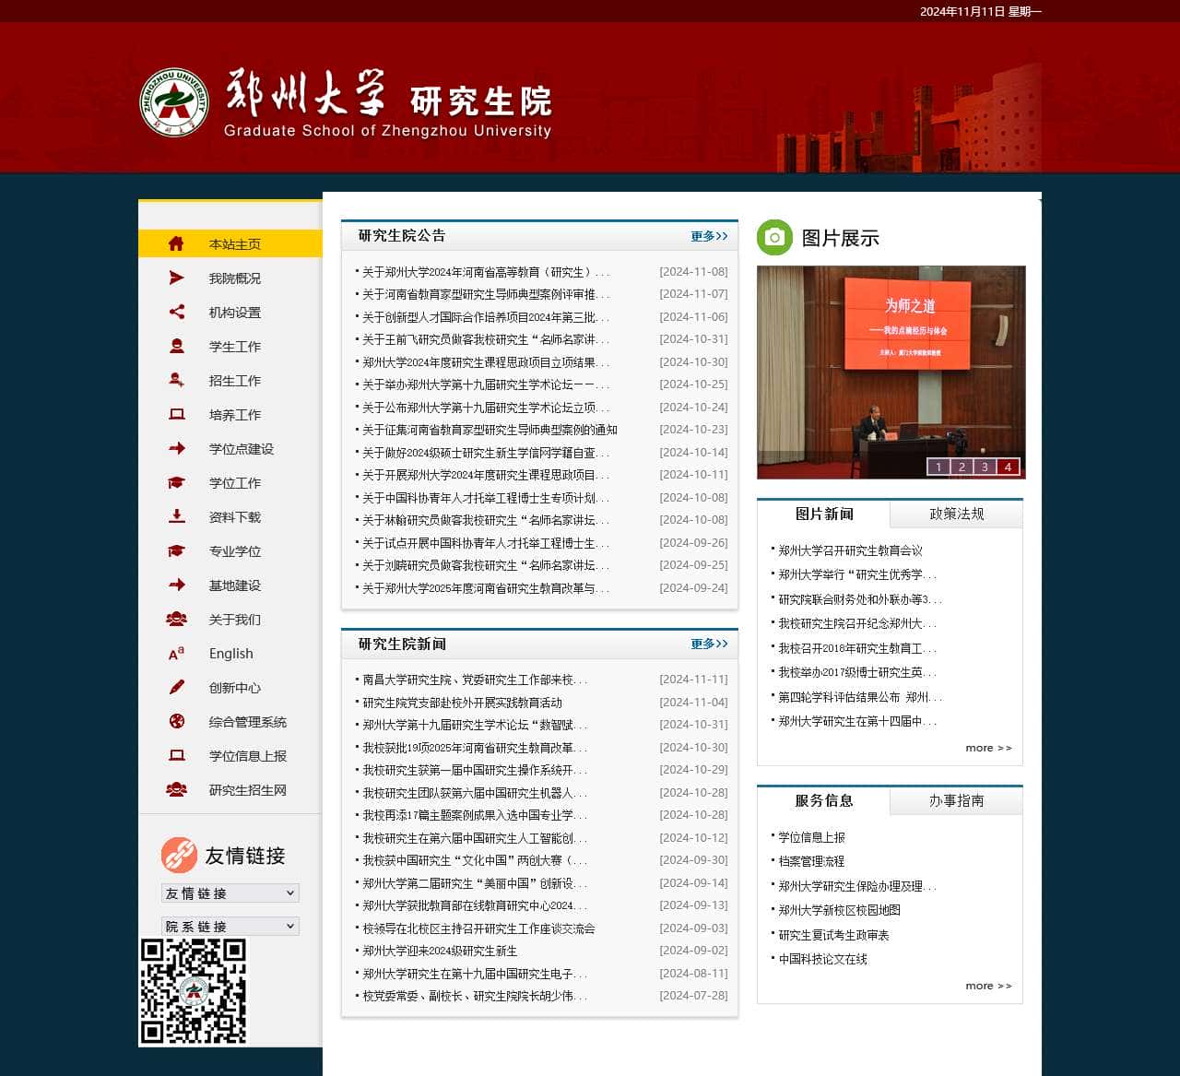The width and height of the screenshot is (1180, 1076).
Task: Click the 2024年11月11日 星期一 date text
Action: click(981, 11)
